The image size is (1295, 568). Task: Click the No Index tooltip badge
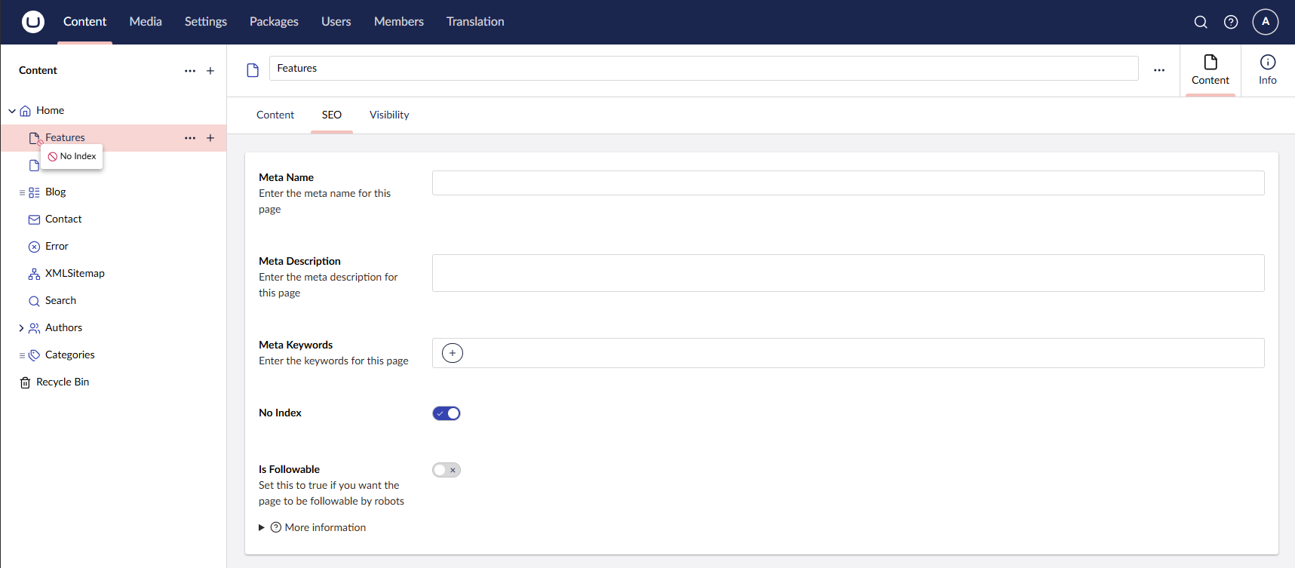(72, 157)
